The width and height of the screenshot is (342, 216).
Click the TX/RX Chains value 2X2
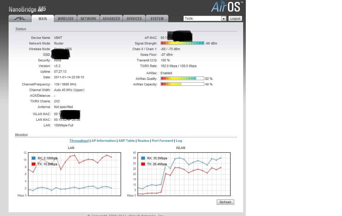(x=57, y=101)
